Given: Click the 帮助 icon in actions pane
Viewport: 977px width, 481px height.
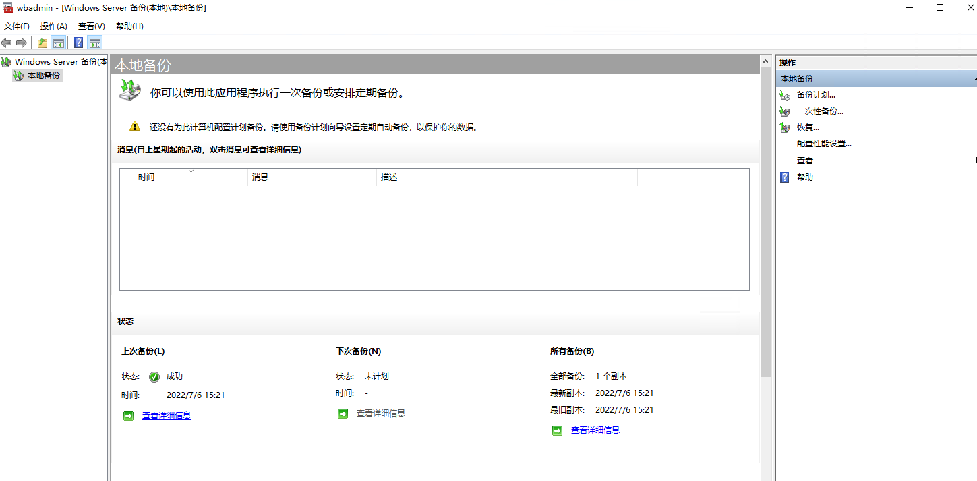Looking at the screenshot, I should click(x=785, y=177).
